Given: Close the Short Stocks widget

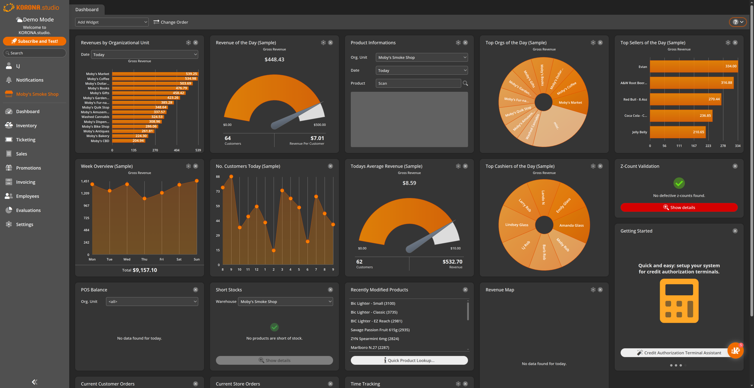Looking at the screenshot, I should [330, 290].
